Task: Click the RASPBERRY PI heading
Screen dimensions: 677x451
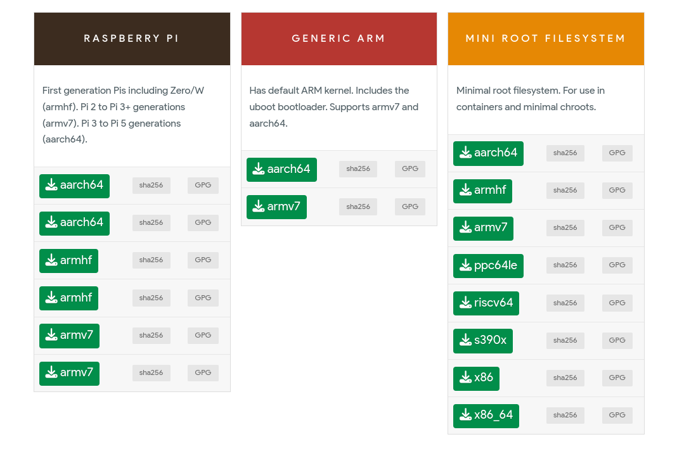Action: coord(131,39)
